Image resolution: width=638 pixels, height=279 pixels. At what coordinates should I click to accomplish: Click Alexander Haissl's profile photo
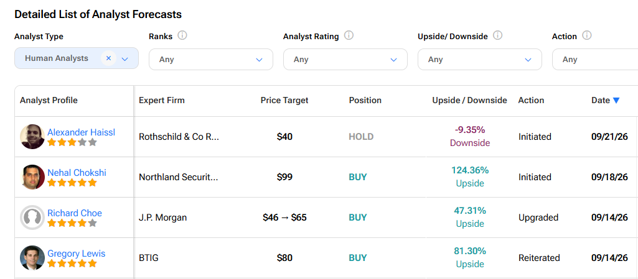[x=32, y=137]
